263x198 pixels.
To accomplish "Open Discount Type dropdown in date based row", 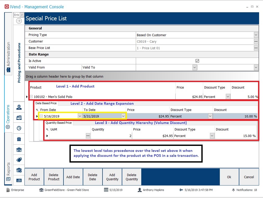I will pyautogui.click(x=210, y=116).
